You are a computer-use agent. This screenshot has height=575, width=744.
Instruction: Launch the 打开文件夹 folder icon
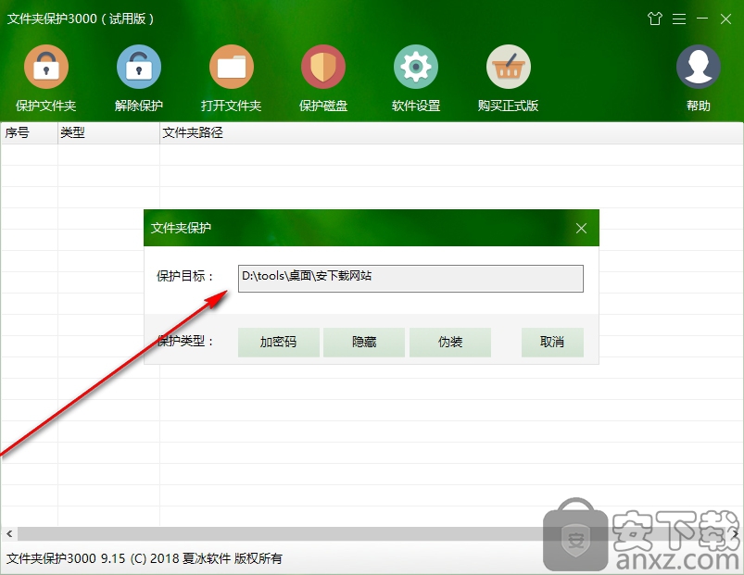point(231,67)
